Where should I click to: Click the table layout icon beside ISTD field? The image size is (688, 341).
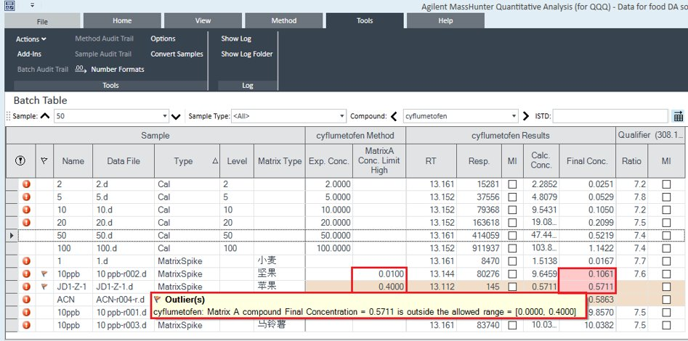[x=679, y=116]
